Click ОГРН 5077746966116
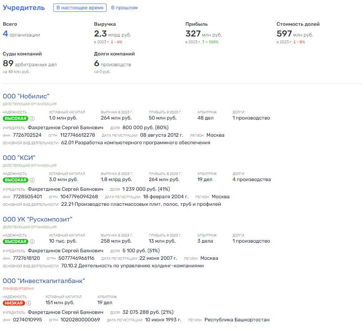The height and width of the screenshot is (331, 364). click(77, 258)
